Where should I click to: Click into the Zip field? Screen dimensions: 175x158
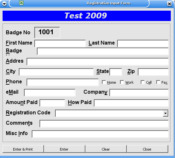(153, 72)
